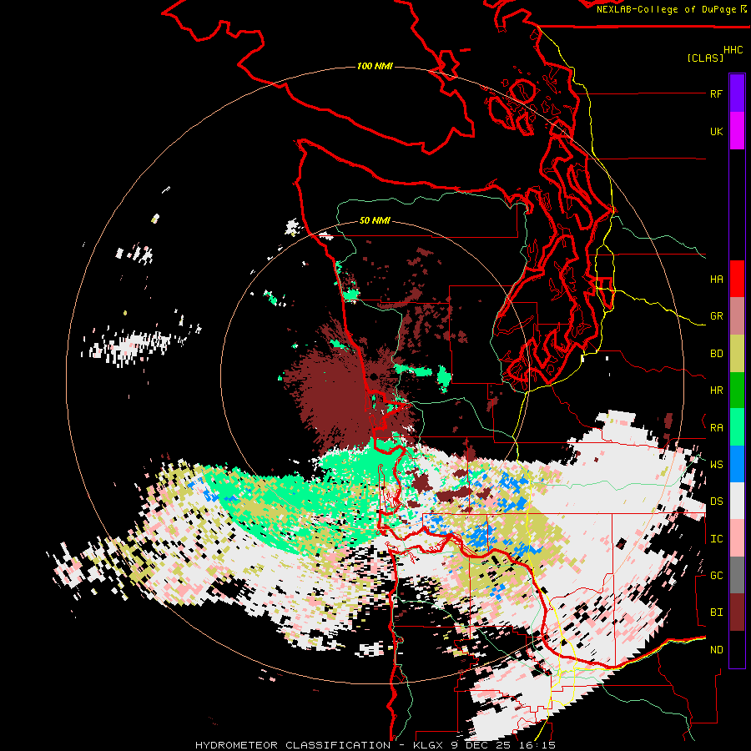
Task: Select the BD yellow legend block
Action: (737, 354)
